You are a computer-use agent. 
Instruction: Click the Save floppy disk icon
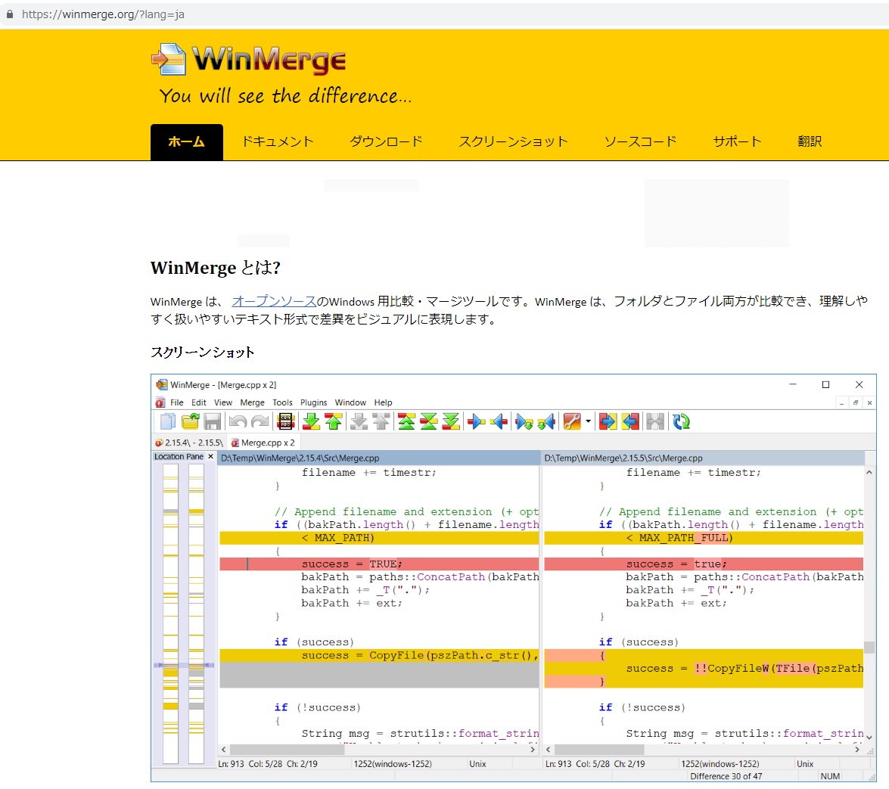[x=213, y=421]
